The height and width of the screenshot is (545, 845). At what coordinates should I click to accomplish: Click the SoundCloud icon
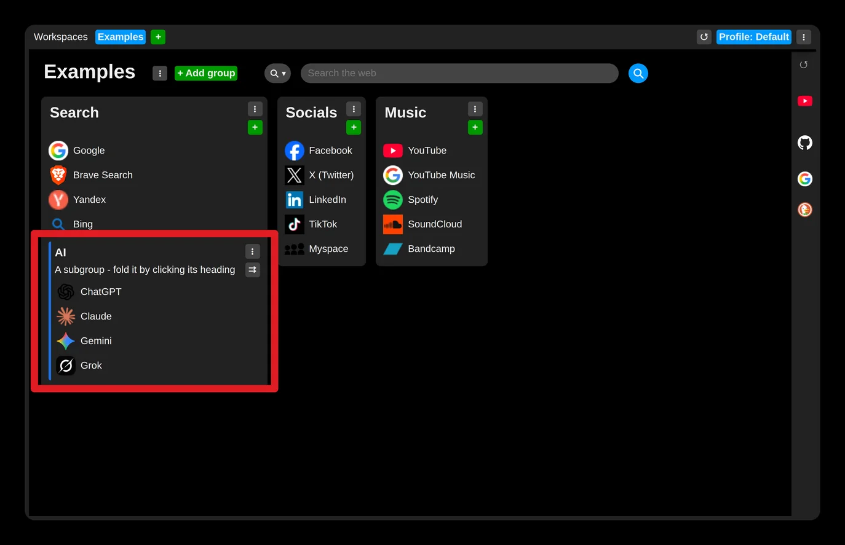393,224
